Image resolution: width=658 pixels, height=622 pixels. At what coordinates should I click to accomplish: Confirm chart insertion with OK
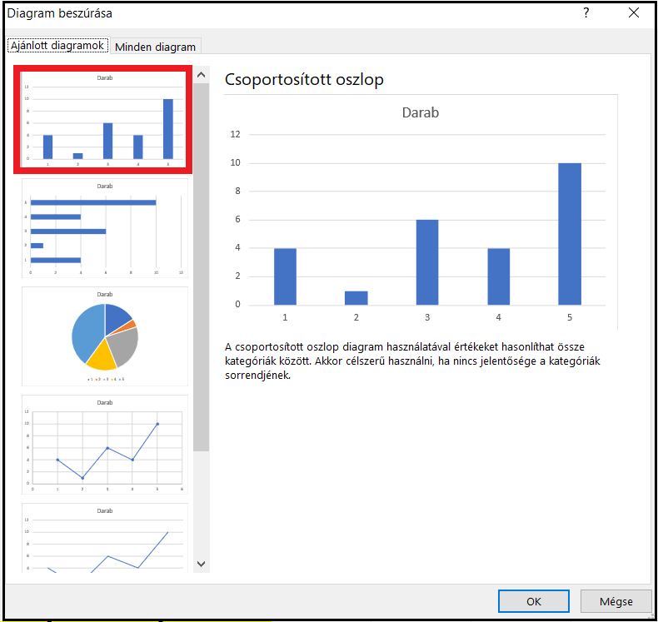(534, 601)
